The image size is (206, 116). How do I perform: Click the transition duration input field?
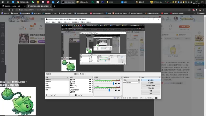pyautogui.click(x=132, y=82)
